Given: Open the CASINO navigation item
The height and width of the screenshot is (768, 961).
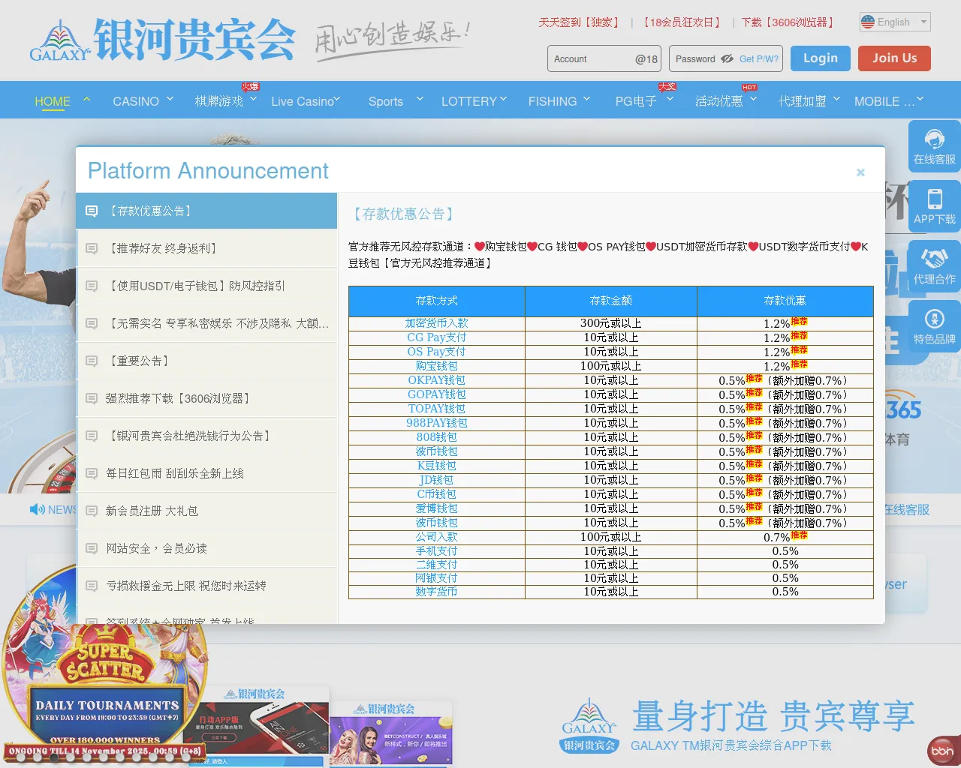Looking at the screenshot, I should [136, 101].
